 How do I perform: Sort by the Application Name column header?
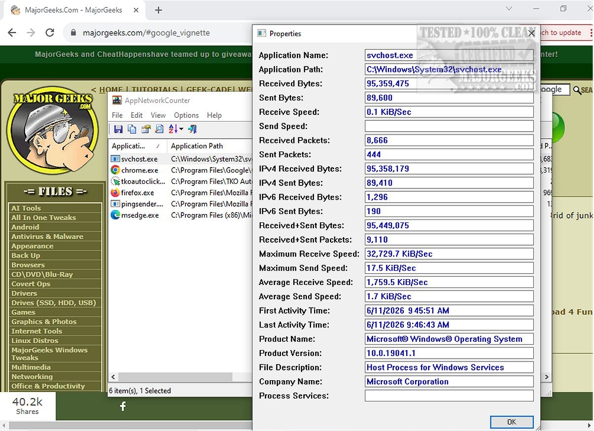[x=137, y=146]
